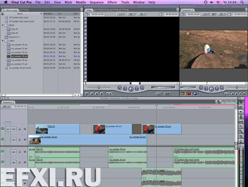Toggle A1 audio track audible control
Viewport: 248px width, 187px height.
(x=2, y=151)
